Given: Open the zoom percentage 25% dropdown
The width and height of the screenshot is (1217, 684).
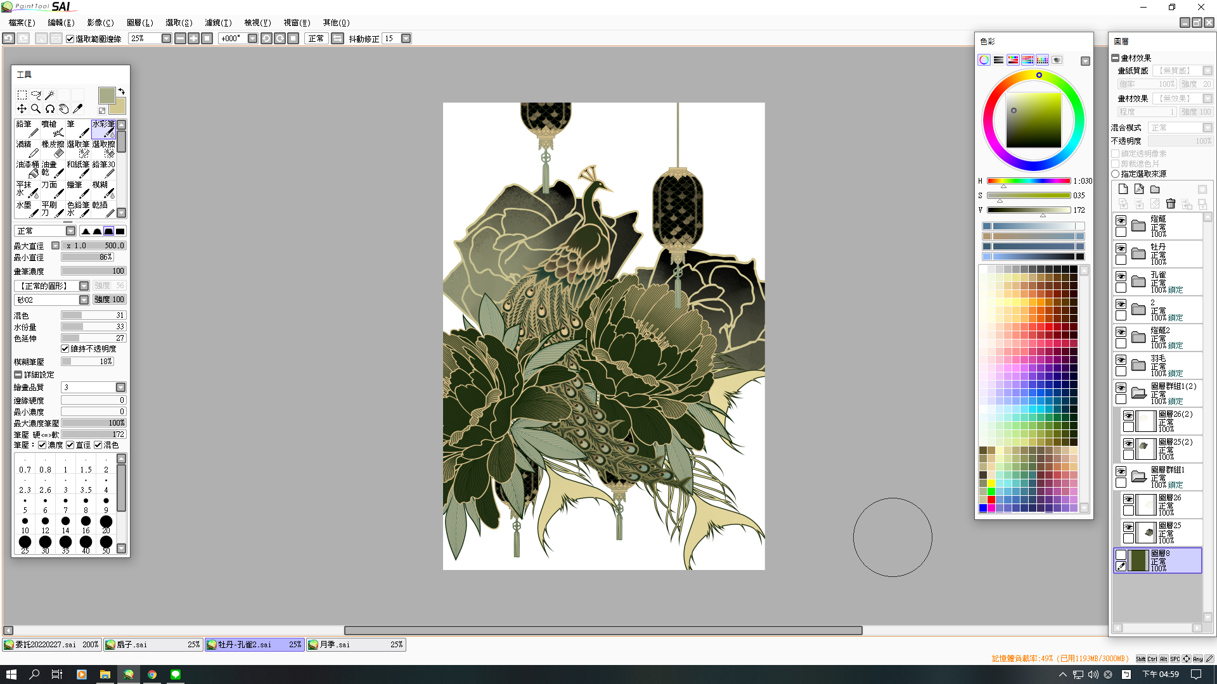Looking at the screenshot, I should (x=166, y=39).
